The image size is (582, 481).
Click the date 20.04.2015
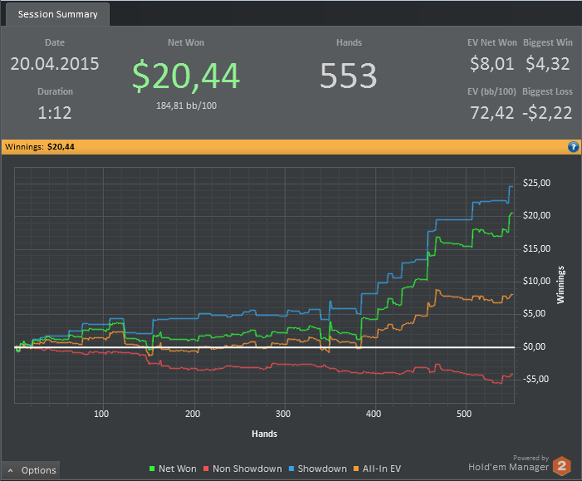(x=55, y=64)
